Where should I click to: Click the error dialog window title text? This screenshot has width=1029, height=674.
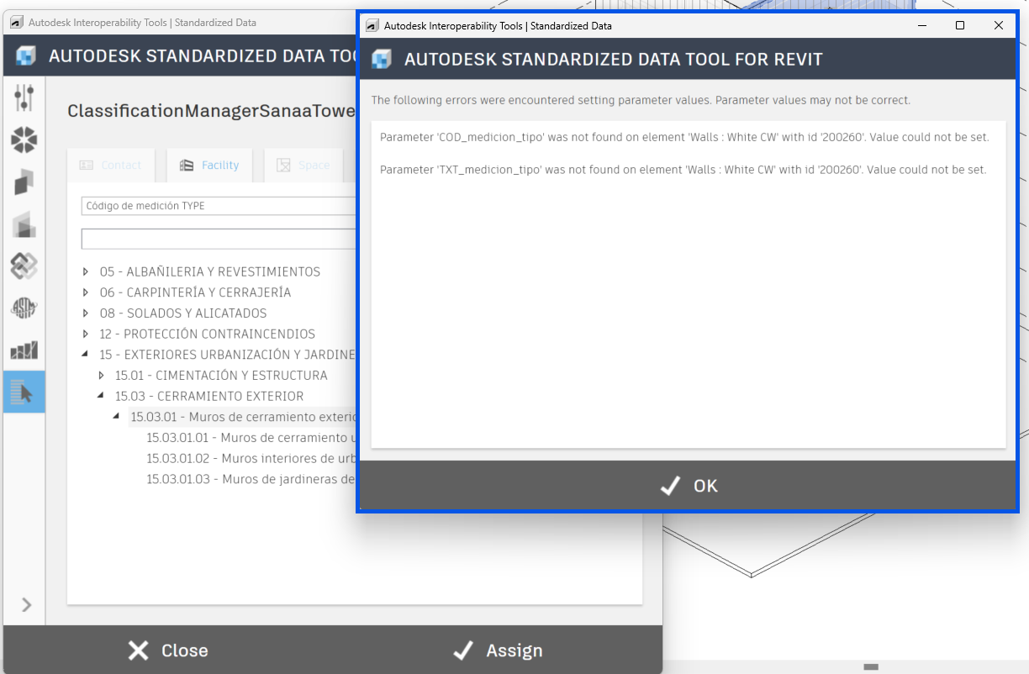(x=498, y=26)
